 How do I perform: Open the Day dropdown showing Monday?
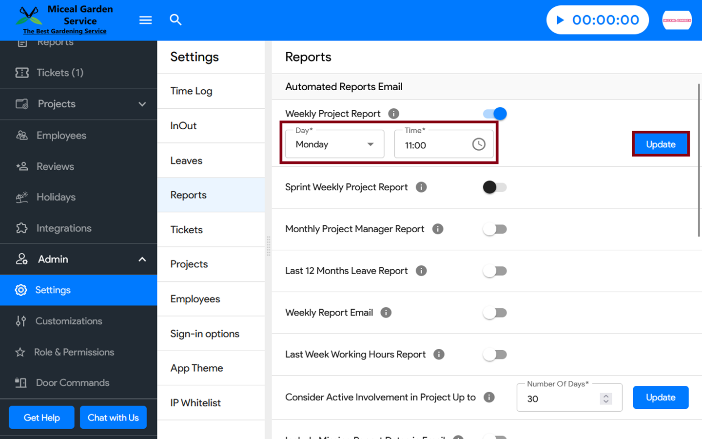click(334, 144)
